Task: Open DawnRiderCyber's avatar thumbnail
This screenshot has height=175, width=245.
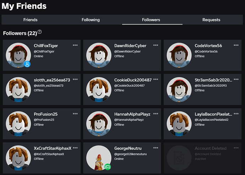Action: 99,55
